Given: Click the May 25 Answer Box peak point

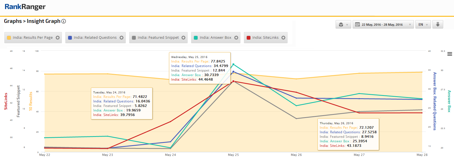Looking at the screenshot, I should [x=233, y=65].
